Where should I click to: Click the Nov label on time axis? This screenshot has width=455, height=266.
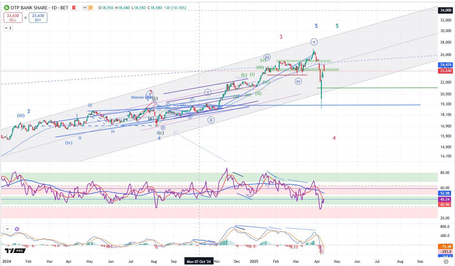click(217, 261)
